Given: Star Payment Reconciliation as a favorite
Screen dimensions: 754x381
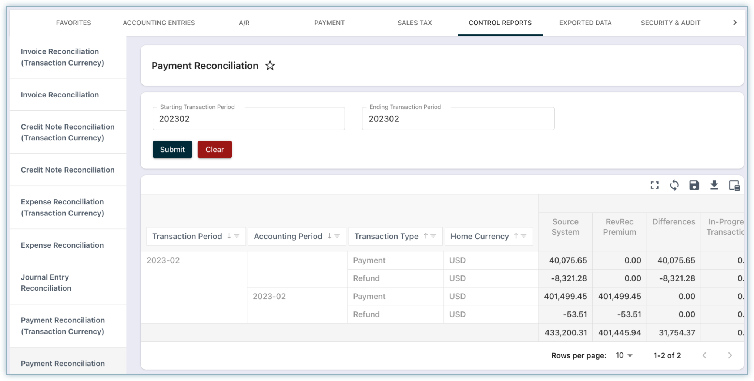Looking at the screenshot, I should pos(270,66).
